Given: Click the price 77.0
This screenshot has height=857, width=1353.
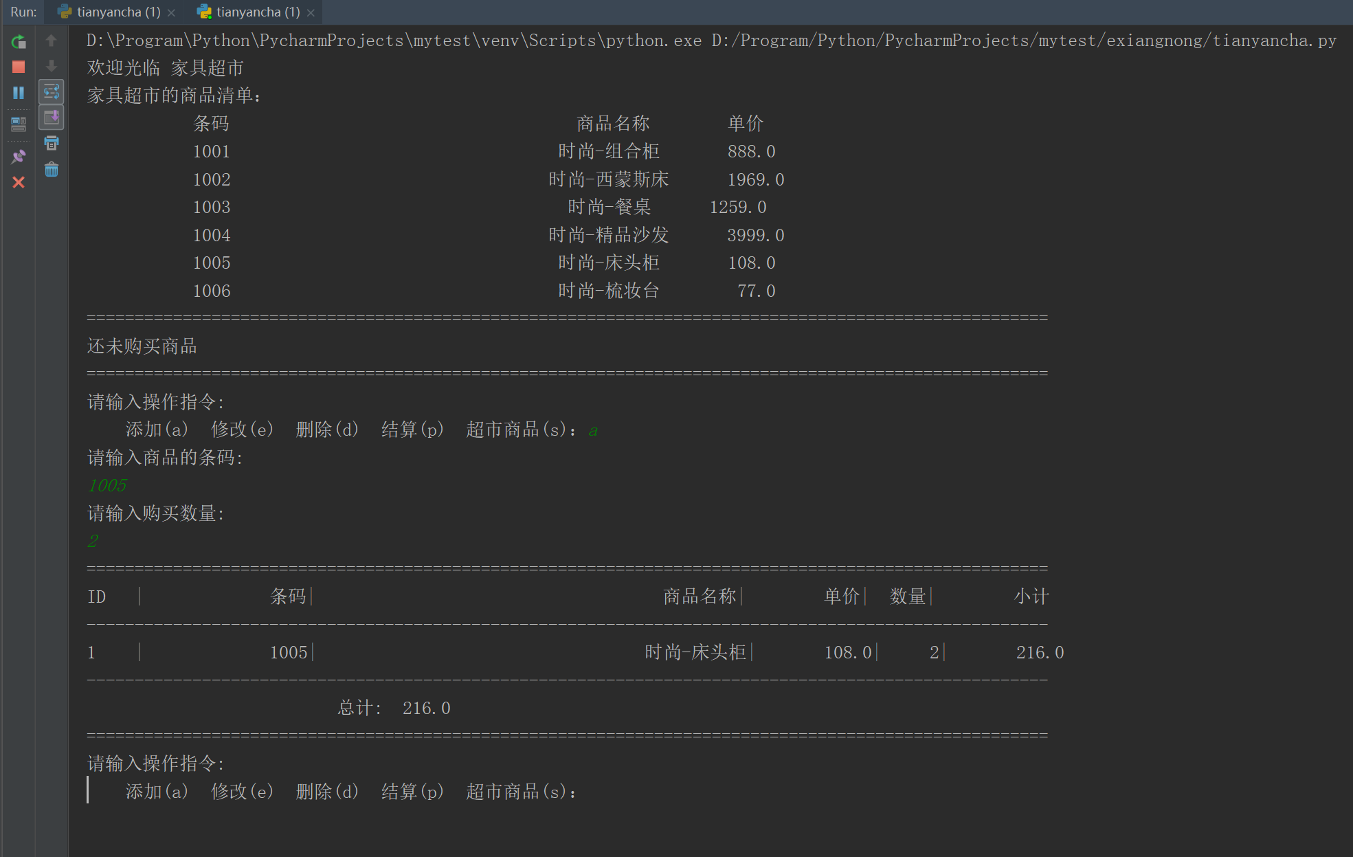Looking at the screenshot, I should (757, 291).
